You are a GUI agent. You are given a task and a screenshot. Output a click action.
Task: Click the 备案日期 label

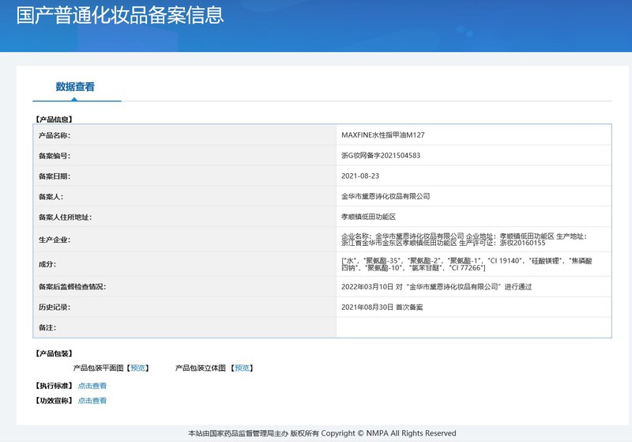click(x=55, y=176)
